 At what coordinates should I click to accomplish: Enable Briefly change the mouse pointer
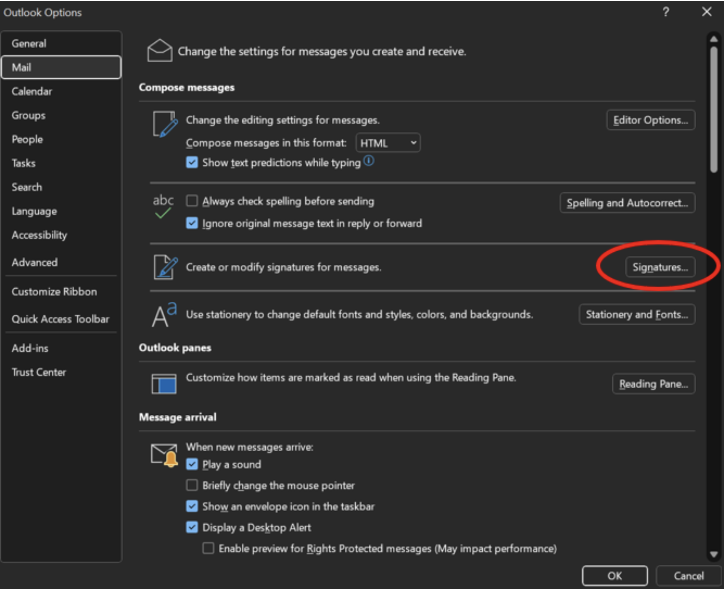point(192,485)
